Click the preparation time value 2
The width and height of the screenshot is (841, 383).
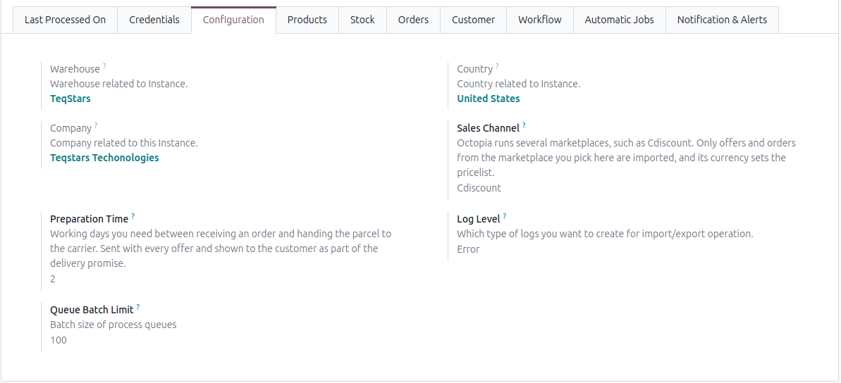pyautogui.click(x=53, y=279)
